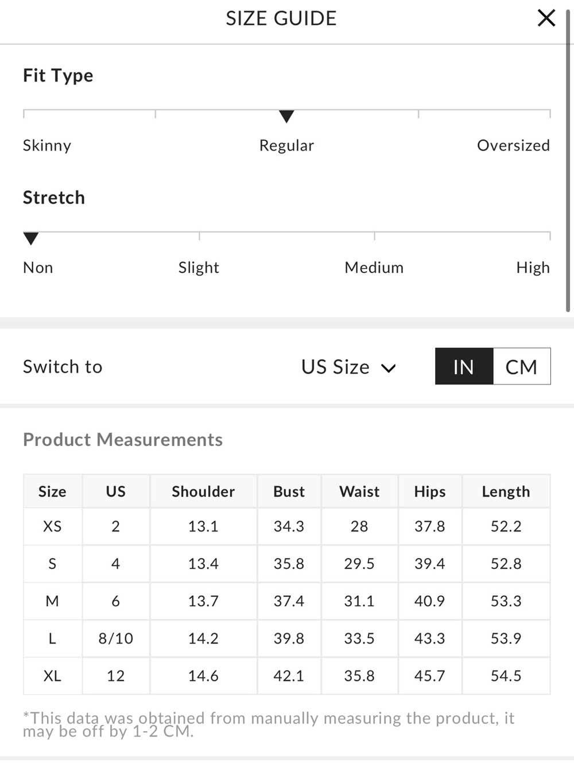This screenshot has width=574, height=766.
Task: Click the Bust column header
Action: [289, 491]
